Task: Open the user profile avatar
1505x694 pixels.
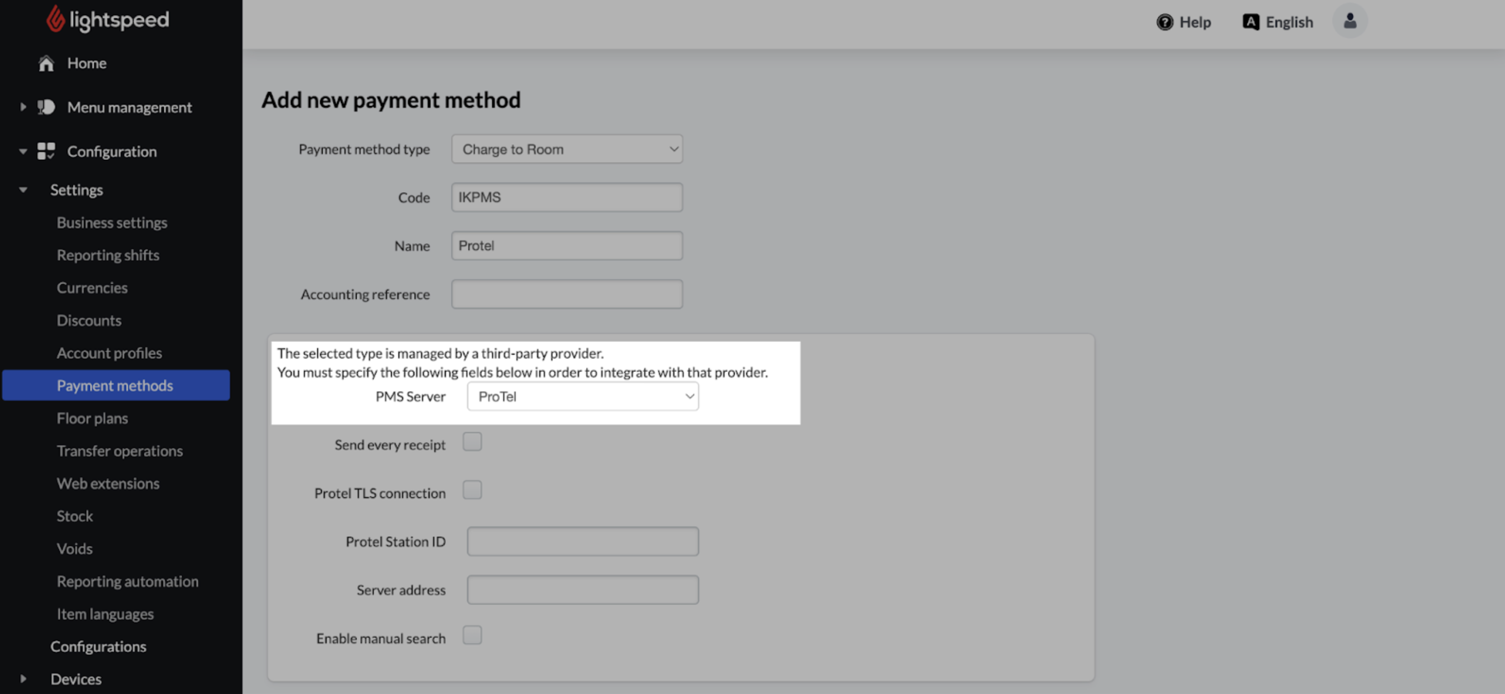Action: click(1350, 21)
